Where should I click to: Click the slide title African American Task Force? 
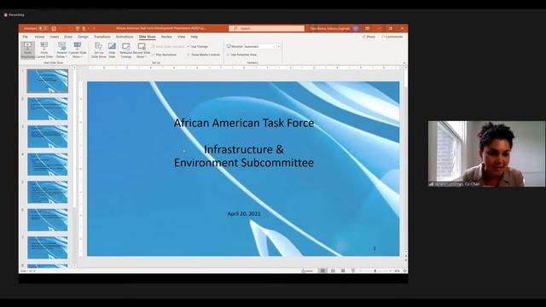244,123
